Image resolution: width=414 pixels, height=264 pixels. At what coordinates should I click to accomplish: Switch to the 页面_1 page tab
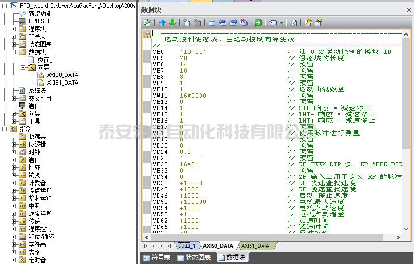point(187,246)
